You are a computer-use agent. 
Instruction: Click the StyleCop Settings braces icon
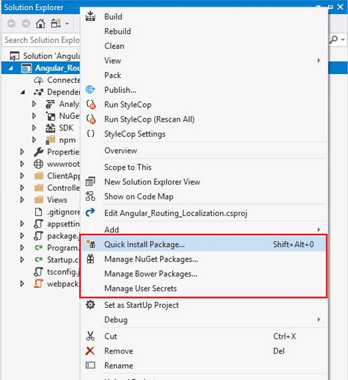(x=91, y=133)
